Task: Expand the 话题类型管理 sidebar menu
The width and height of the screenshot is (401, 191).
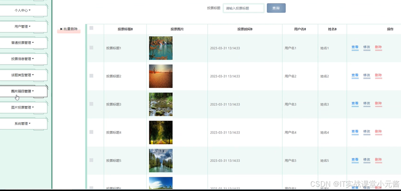Action: [x=23, y=75]
